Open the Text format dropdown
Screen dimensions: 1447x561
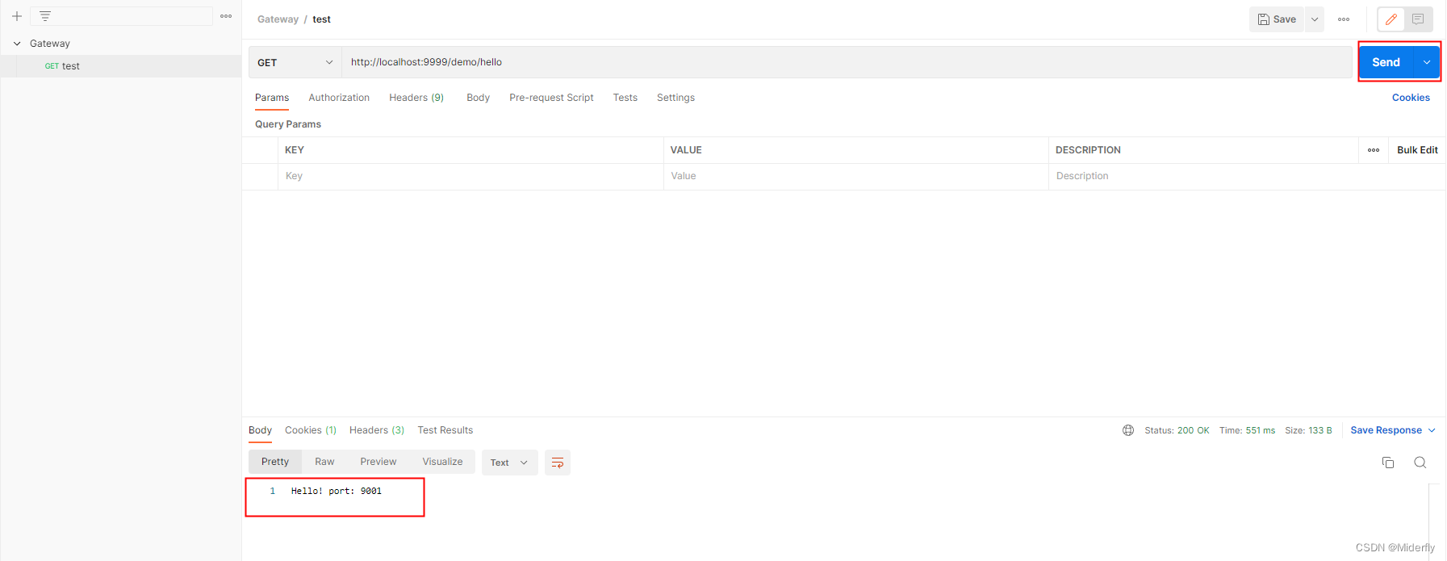(509, 463)
